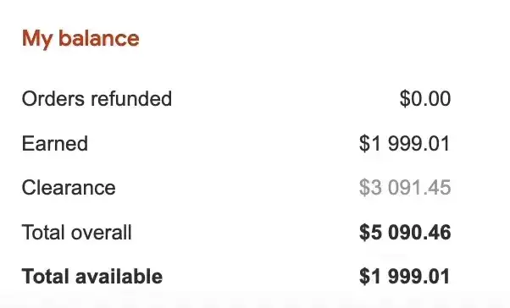Viewport: 510px width, 308px height.
Task: Click the dollar sign of the clearance amount
Action: point(364,188)
